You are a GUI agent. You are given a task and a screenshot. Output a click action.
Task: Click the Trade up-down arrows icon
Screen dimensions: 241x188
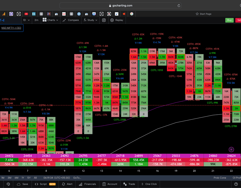125,184
